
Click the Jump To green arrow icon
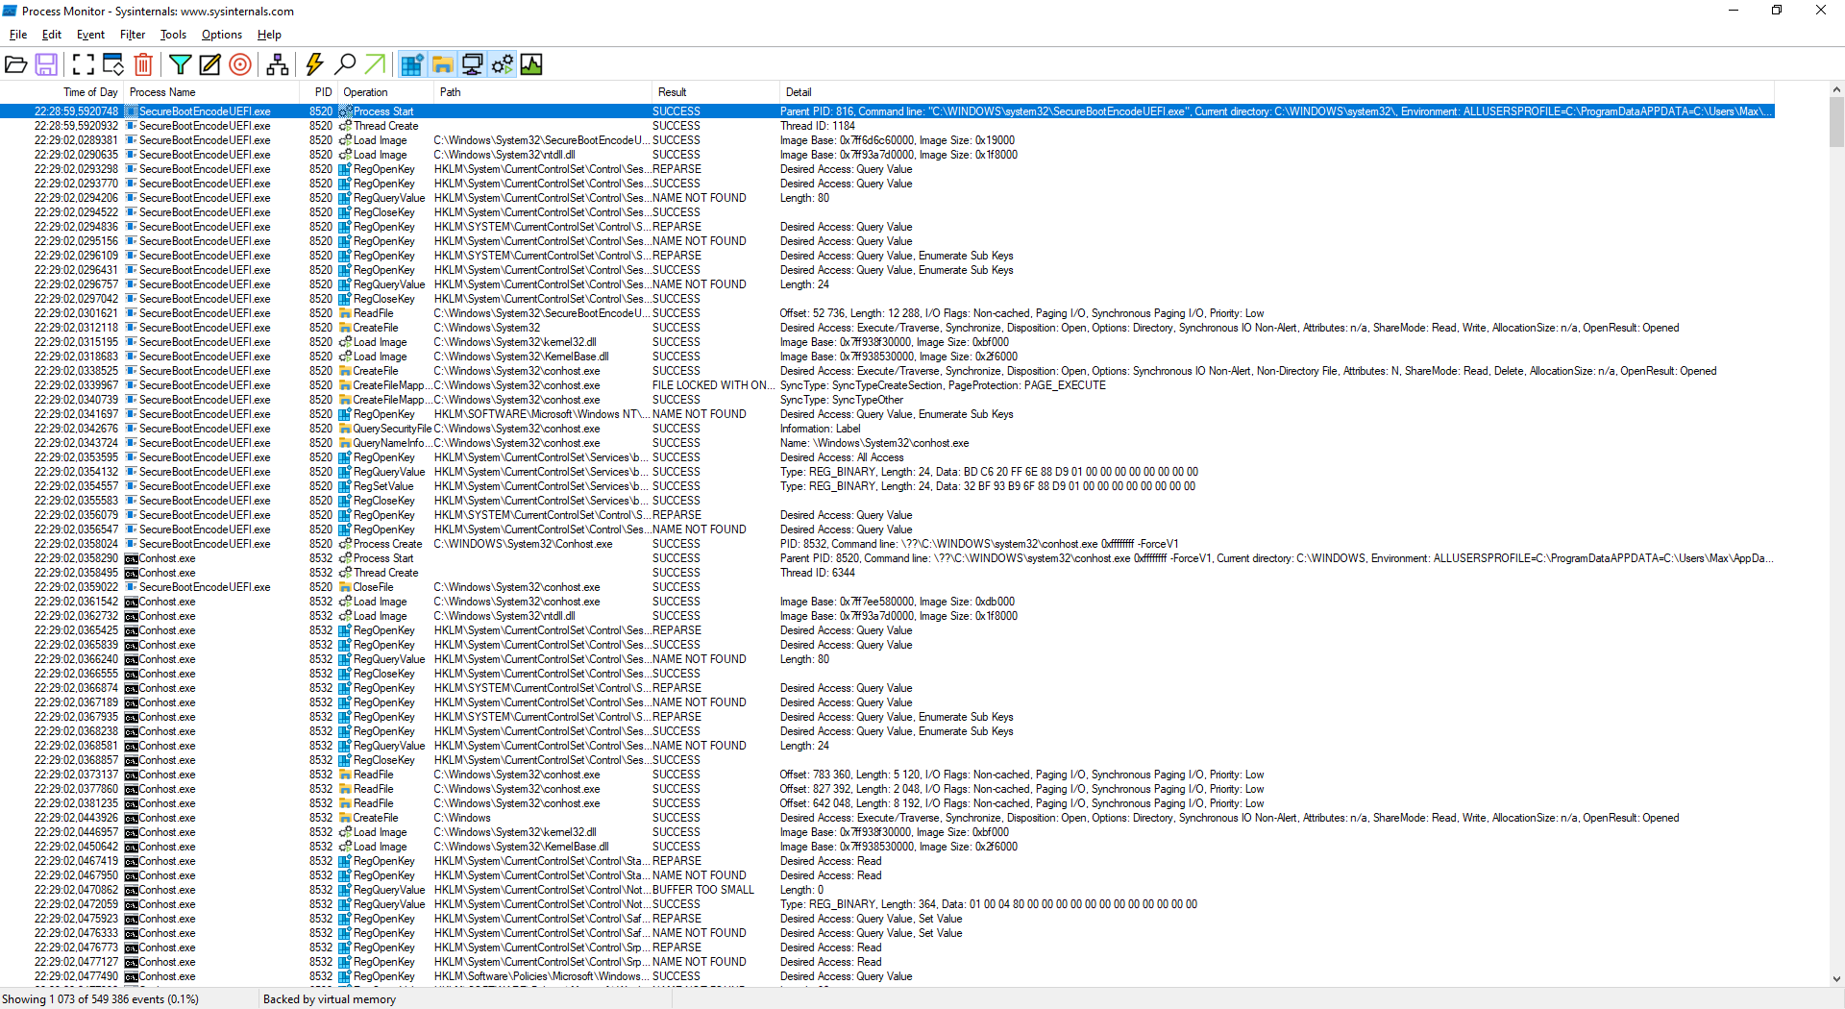point(375,64)
